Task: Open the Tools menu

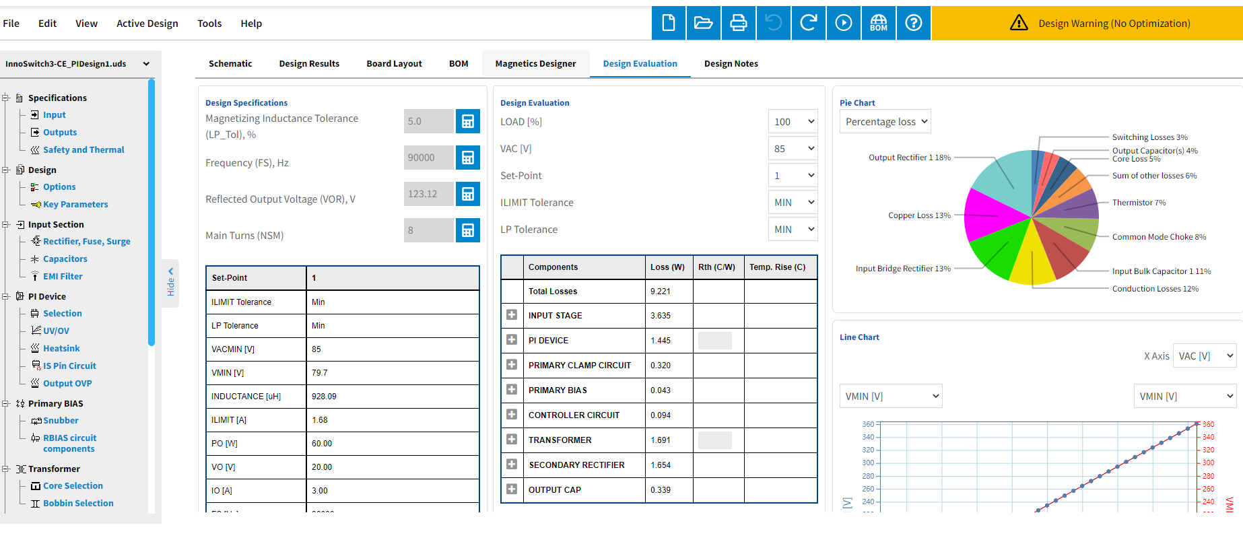Action: (x=209, y=24)
